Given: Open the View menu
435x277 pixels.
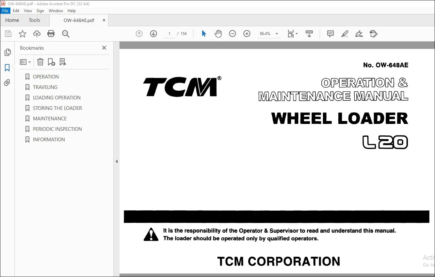Looking at the screenshot, I should pos(28,11).
